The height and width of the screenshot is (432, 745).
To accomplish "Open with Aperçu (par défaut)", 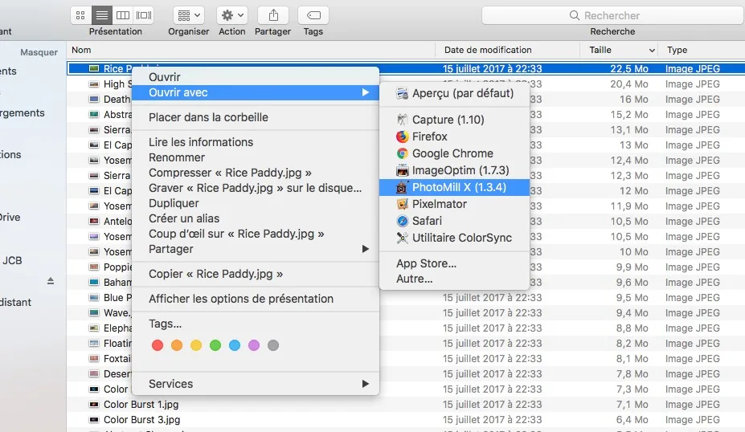I will (455, 93).
